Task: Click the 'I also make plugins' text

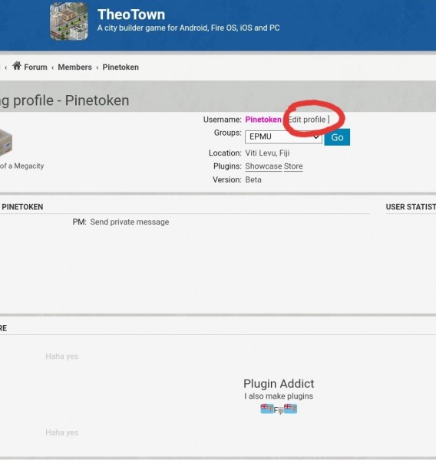Action: pos(279,396)
